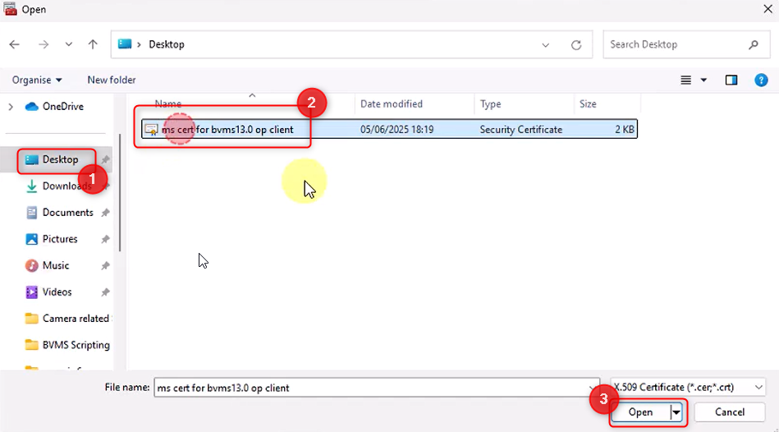Select the ms cert for bvms13.0 op client file

click(389, 129)
